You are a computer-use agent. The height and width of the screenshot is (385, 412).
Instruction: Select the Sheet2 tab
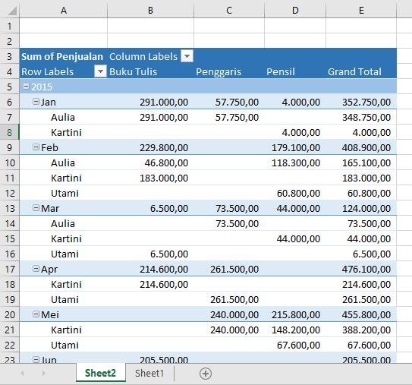[100, 373]
